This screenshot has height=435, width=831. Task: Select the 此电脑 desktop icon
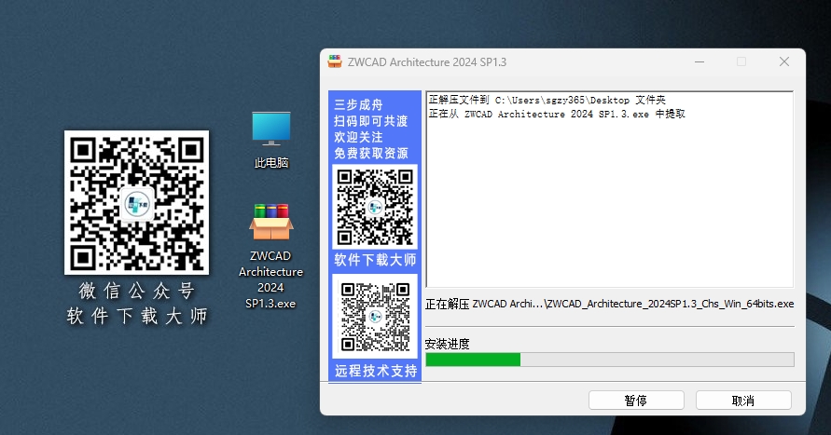point(270,140)
